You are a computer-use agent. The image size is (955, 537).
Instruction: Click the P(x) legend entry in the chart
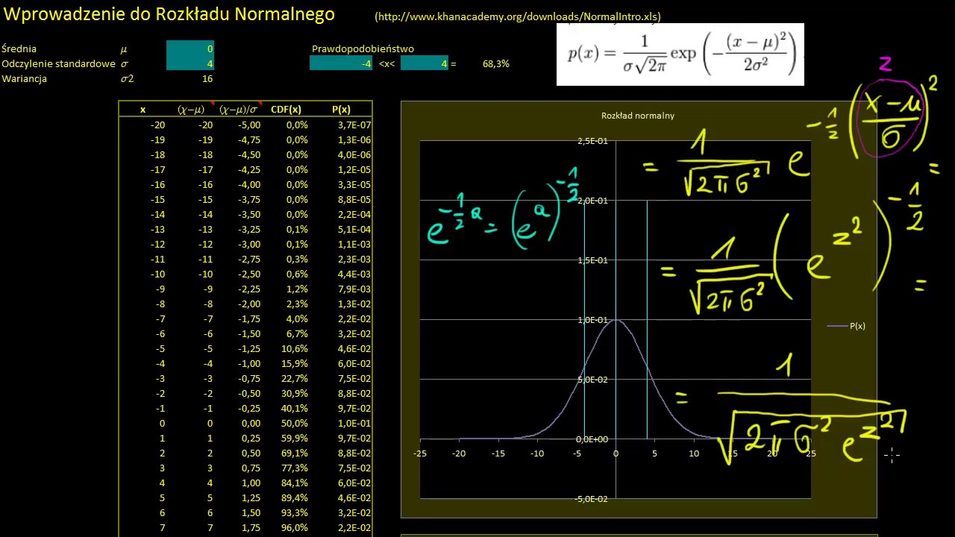[x=846, y=326]
